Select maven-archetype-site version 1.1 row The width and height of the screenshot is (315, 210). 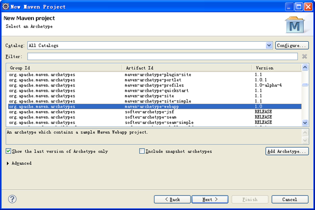coord(155,96)
